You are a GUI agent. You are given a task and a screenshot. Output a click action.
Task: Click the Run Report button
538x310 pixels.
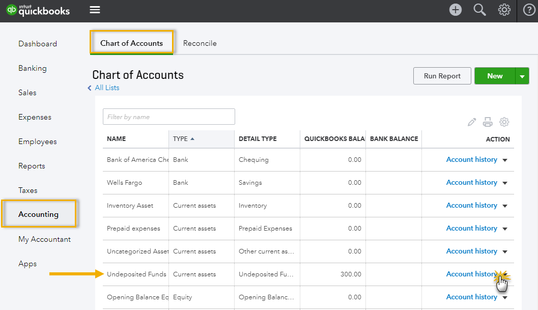click(x=442, y=76)
